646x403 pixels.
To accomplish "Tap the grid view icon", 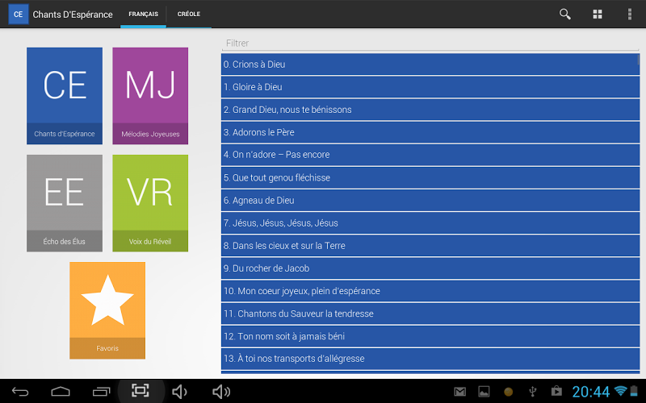I will 598,14.
